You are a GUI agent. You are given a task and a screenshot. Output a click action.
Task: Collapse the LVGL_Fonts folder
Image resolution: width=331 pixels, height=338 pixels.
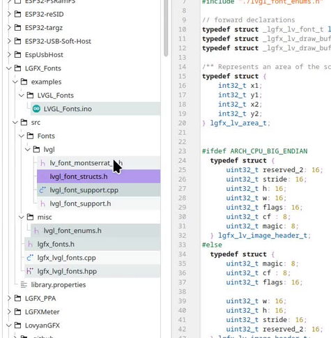tap(22, 95)
